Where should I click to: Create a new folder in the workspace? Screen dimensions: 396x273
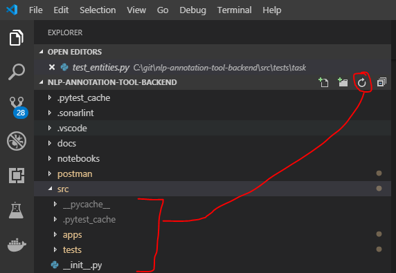pyautogui.click(x=343, y=82)
